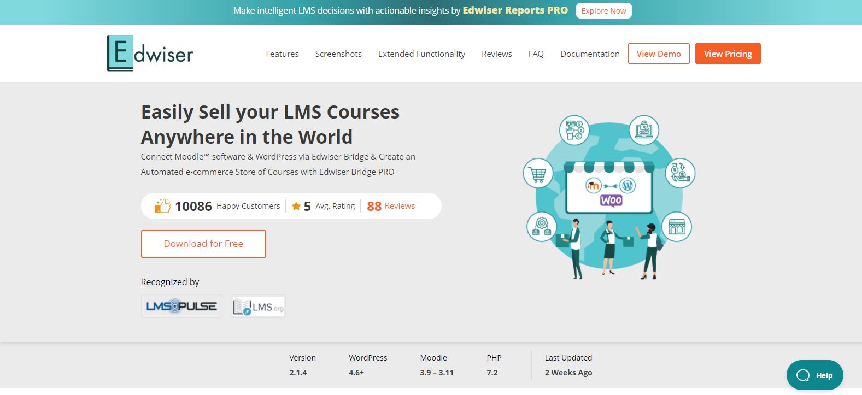
Task: Click the PHP version 7.2
Action: click(492, 373)
